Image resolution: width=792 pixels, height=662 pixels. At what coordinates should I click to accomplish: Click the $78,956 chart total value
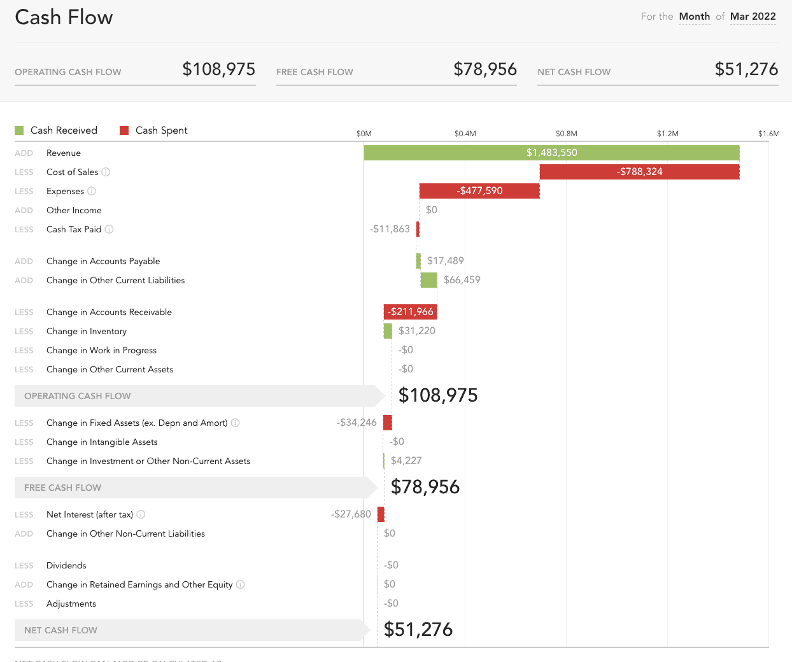coord(425,487)
